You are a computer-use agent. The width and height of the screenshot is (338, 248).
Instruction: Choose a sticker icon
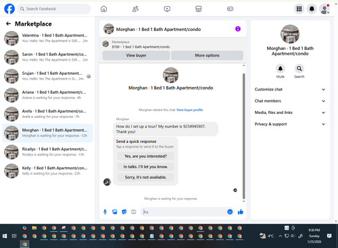pyautogui.click(x=124, y=212)
